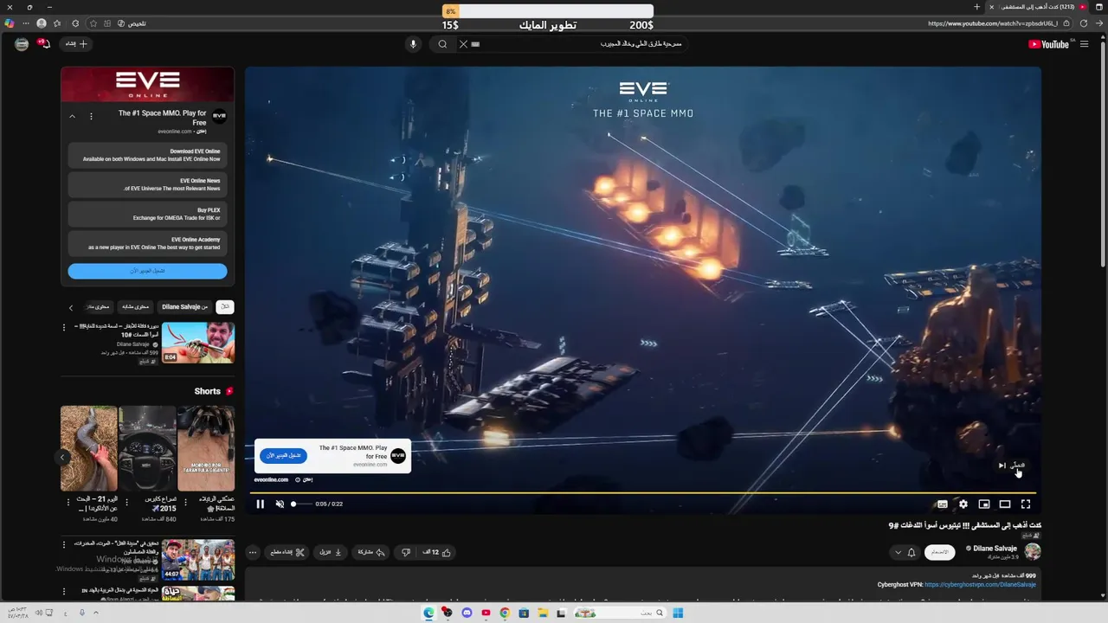
Task: Unmute the video player volume
Action: click(x=280, y=504)
